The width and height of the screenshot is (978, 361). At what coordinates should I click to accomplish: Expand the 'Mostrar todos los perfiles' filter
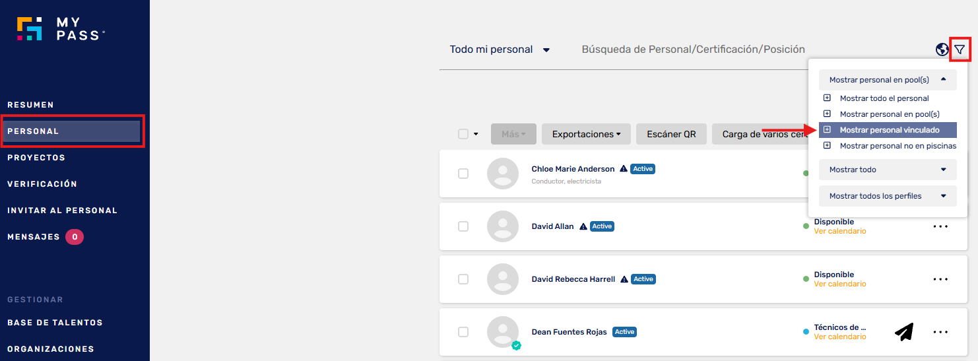point(888,196)
